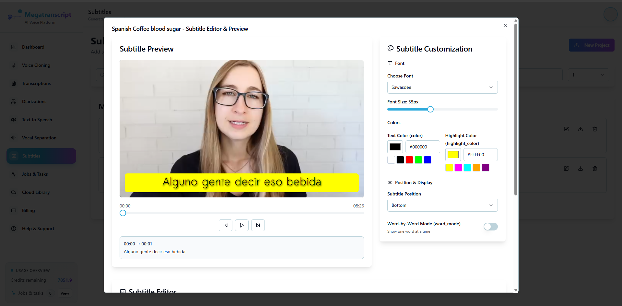Open the Cloud Library
622x306 pixels.
[x=35, y=192]
